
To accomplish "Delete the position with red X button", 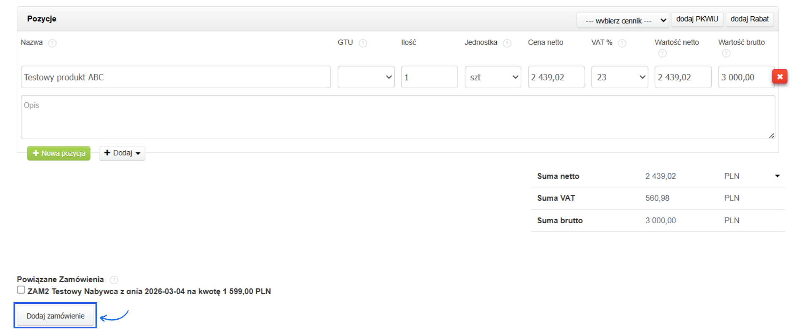I will point(780,77).
